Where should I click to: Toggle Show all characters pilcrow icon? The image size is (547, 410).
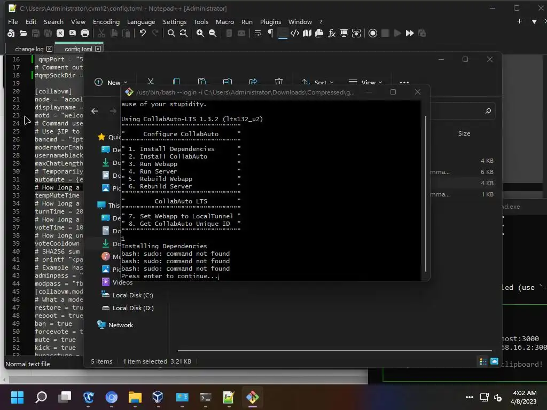coord(270,33)
